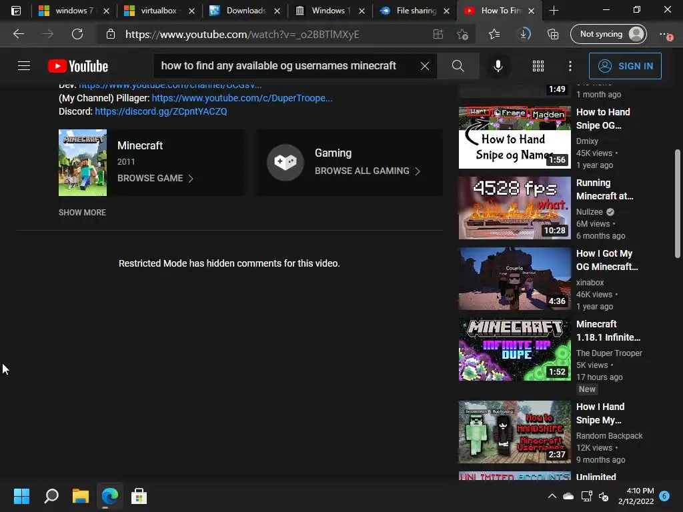
Task: Click the Nullzee channel name
Action: pyautogui.click(x=590, y=211)
